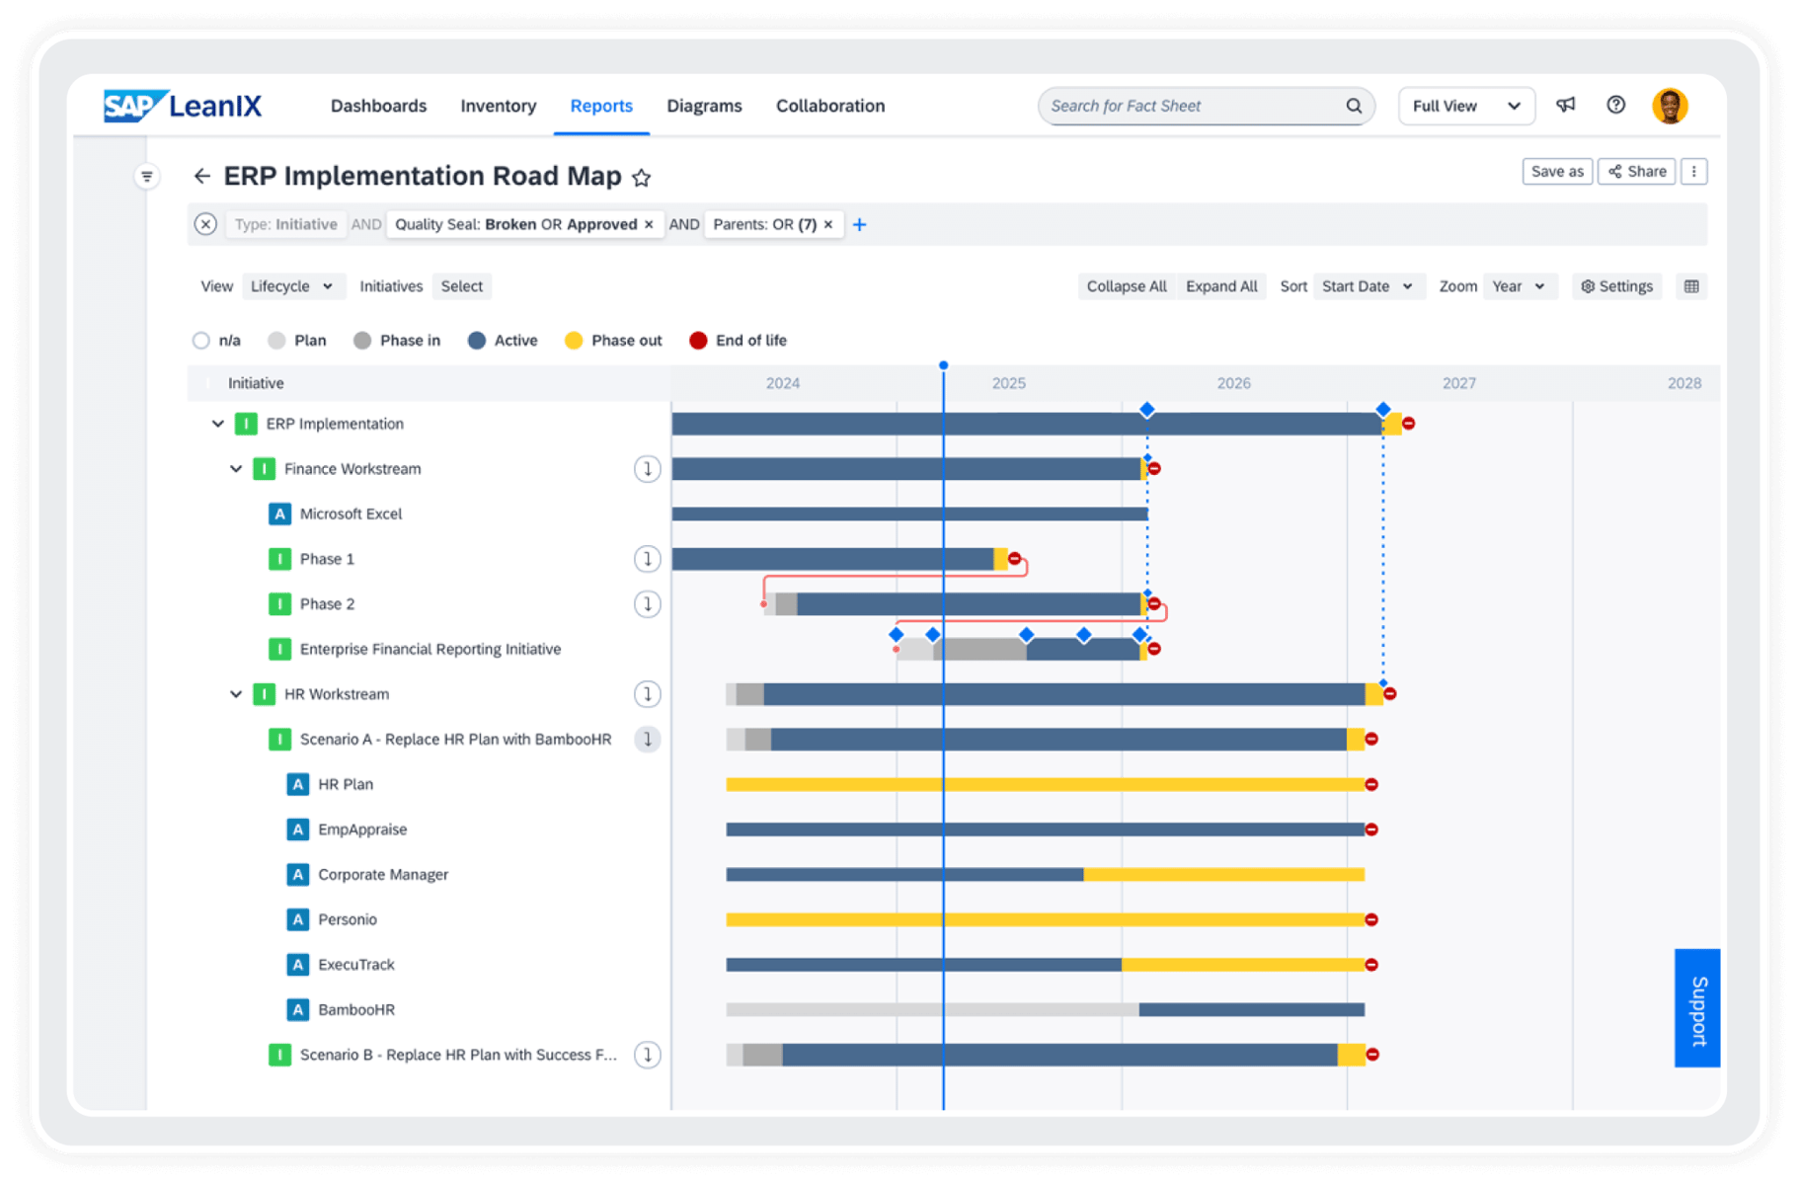Click the back arrow next to the report title
1799x1185 pixels.
click(202, 176)
